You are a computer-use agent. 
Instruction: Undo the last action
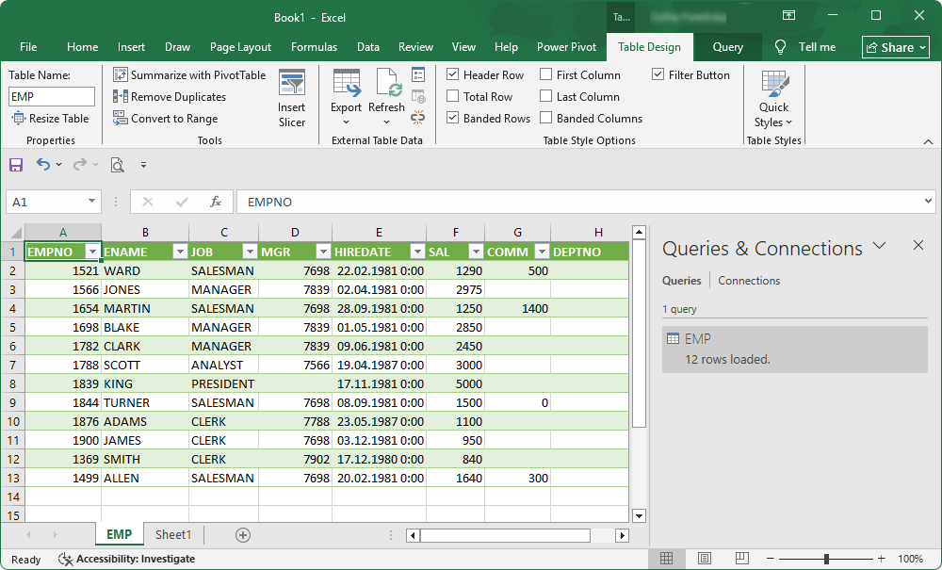click(42, 165)
